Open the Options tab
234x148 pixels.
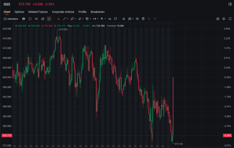click(19, 12)
